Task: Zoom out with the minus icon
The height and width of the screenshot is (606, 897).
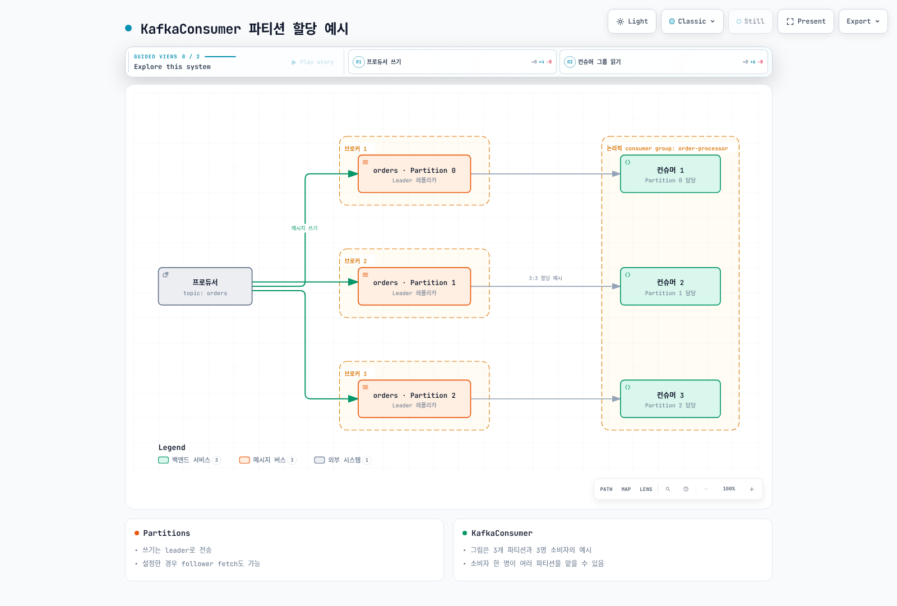Action: [x=706, y=489]
